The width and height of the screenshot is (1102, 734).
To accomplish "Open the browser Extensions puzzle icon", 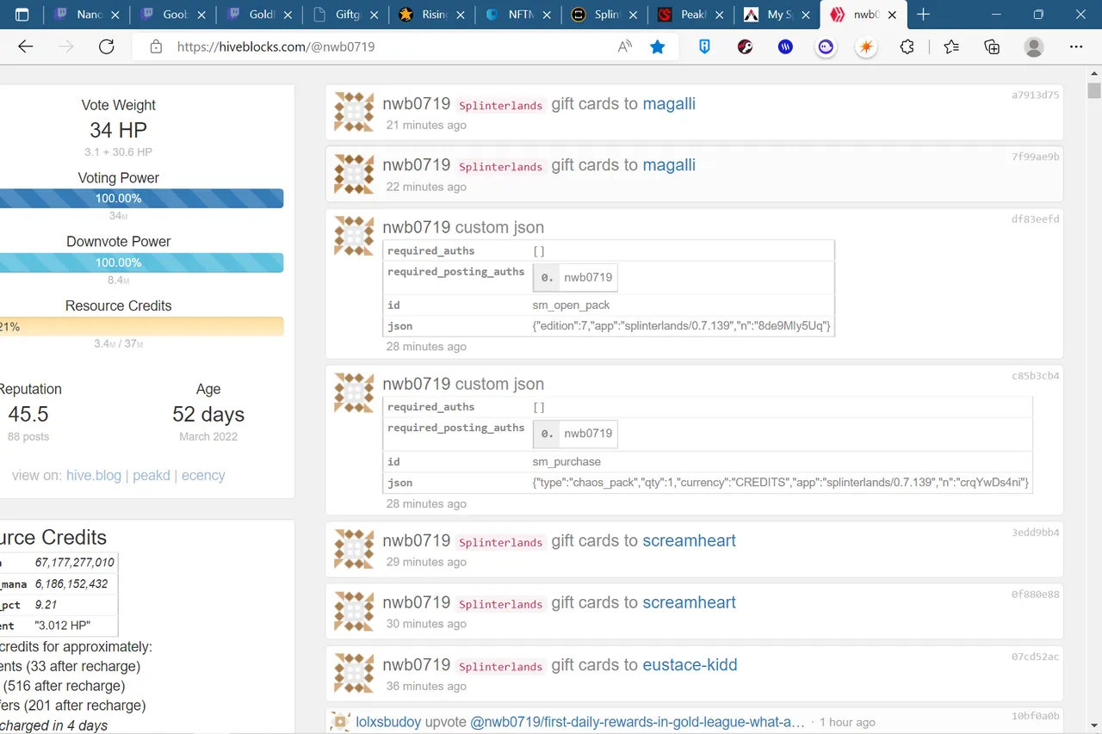I will click(x=907, y=47).
